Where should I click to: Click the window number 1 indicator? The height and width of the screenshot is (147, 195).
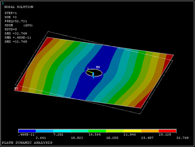[x=3, y=3]
